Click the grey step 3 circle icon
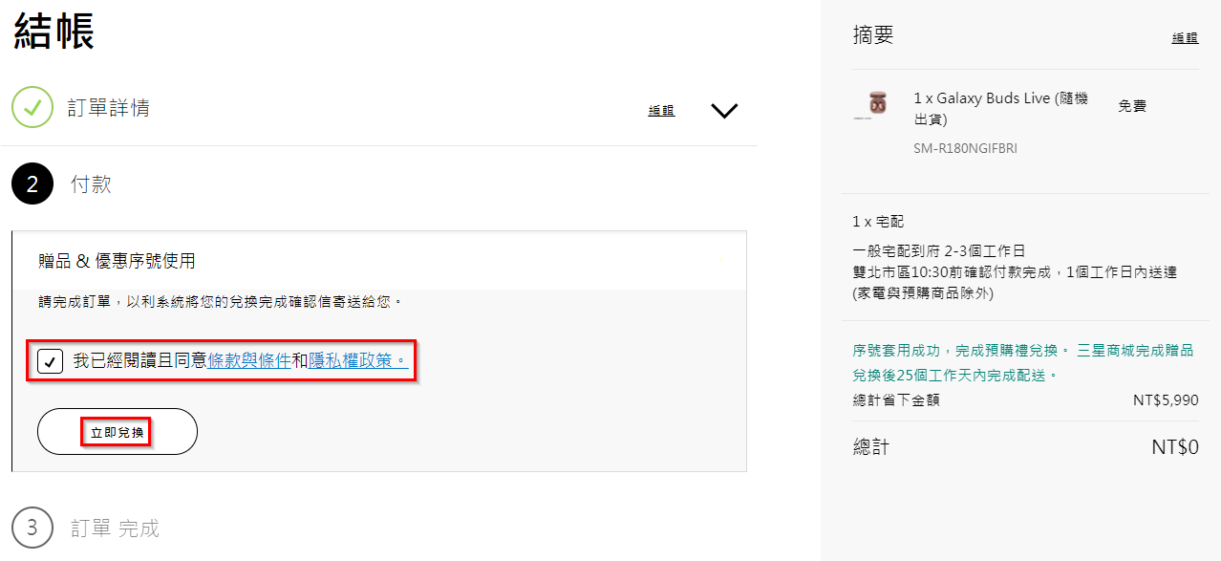Image resolution: width=1221 pixels, height=561 pixels. pos(32,528)
